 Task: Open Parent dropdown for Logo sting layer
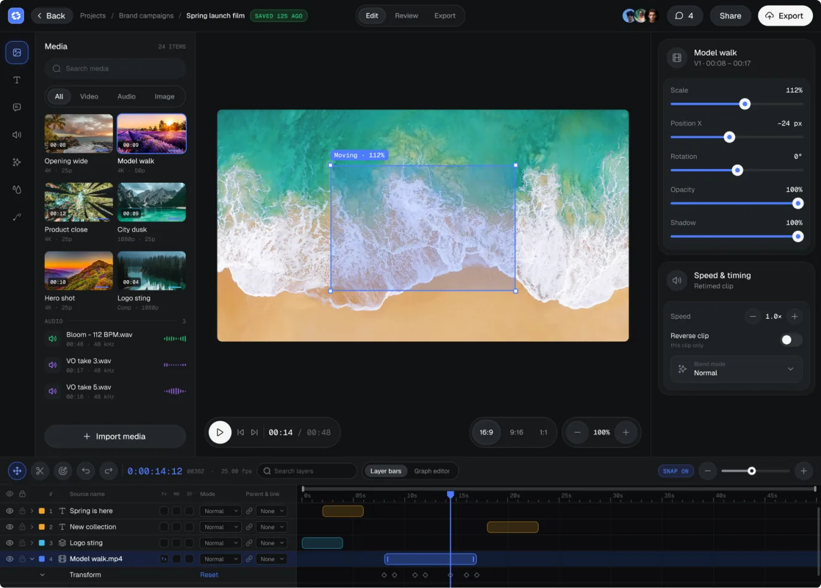pyautogui.click(x=272, y=543)
